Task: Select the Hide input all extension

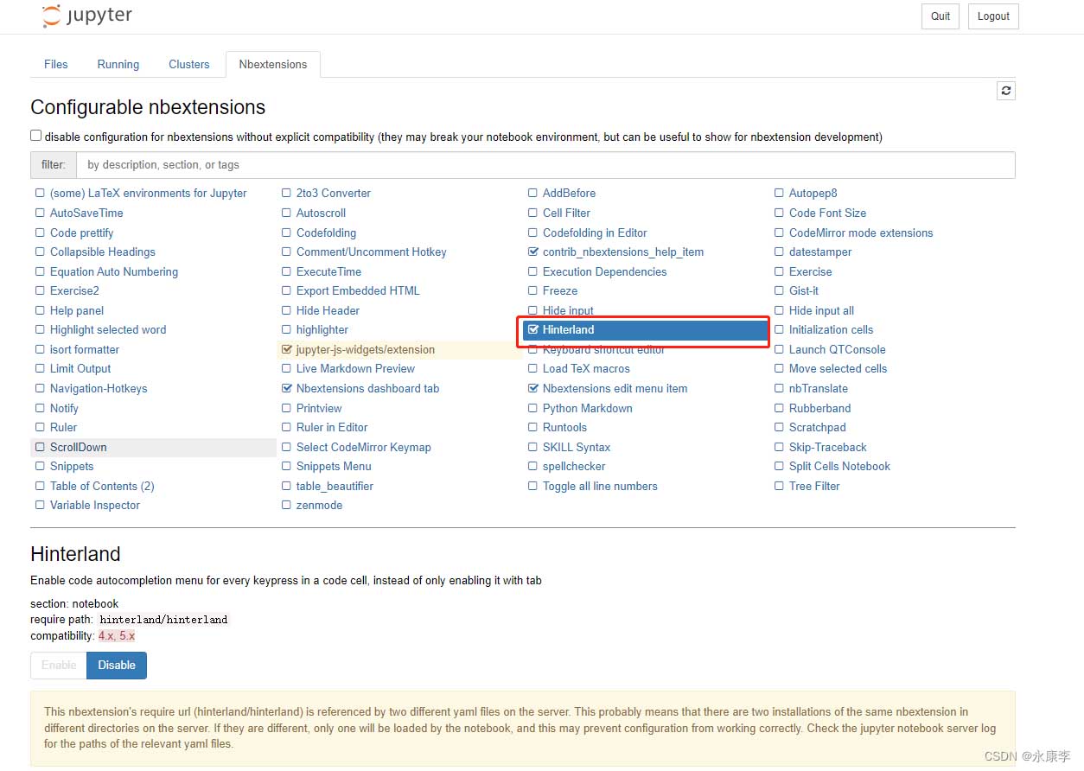Action: click(821, 311)
